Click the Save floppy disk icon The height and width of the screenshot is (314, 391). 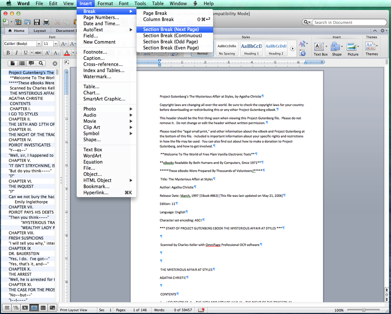pos(37,22)
